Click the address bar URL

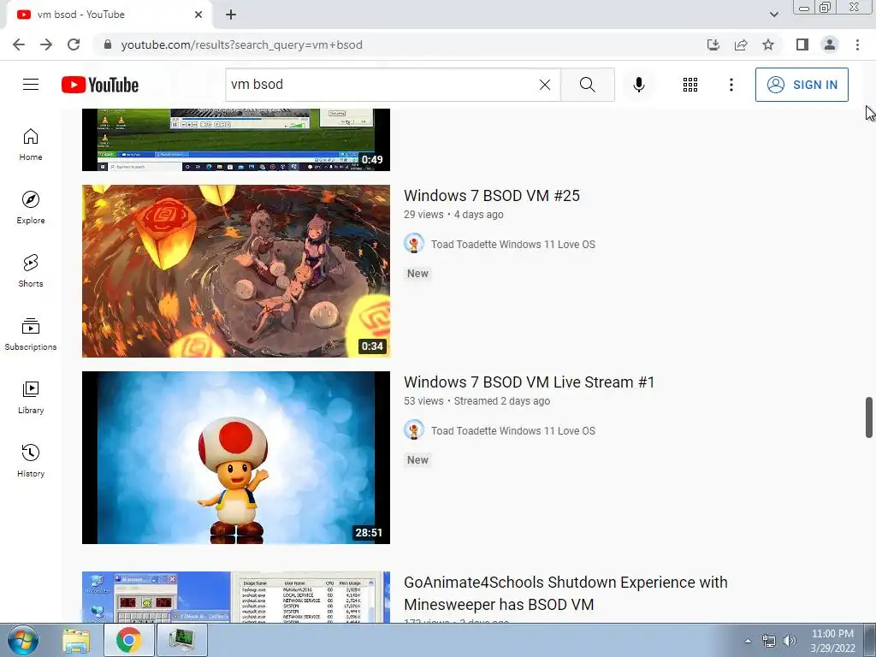click(x=241, y=44)
